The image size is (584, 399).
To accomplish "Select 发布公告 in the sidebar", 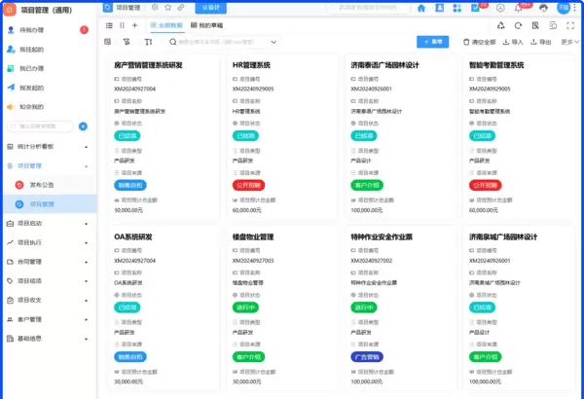I will tap(42, 184).
